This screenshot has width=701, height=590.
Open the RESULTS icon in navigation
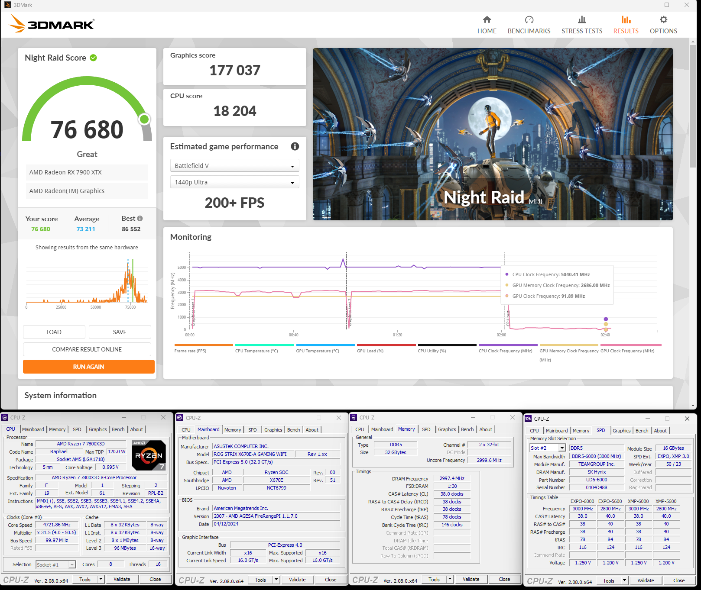[626, 20]
